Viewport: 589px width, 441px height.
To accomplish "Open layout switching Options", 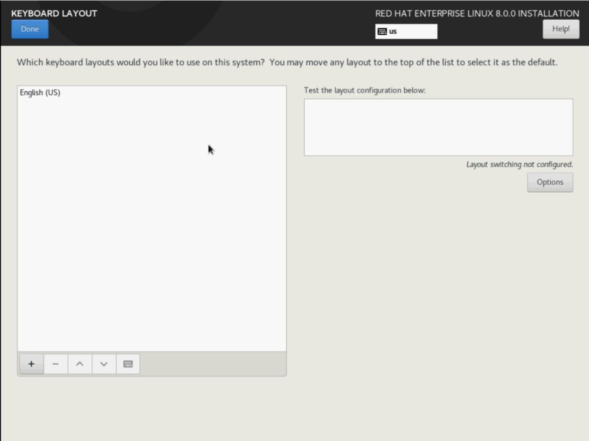I will click(x=550, y=182).
